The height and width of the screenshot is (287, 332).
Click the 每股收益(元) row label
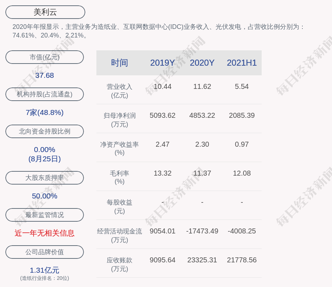[120, 207]
